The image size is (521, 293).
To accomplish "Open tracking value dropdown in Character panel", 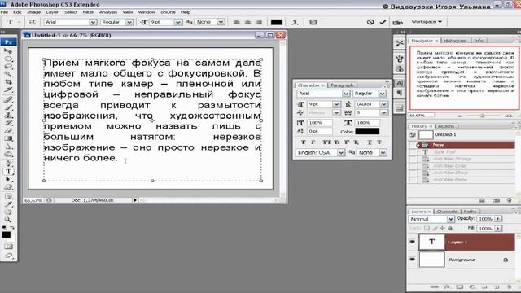I will tap(383, 112).
